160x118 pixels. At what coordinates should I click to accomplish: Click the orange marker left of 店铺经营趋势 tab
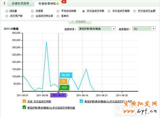tap(4, 3)
